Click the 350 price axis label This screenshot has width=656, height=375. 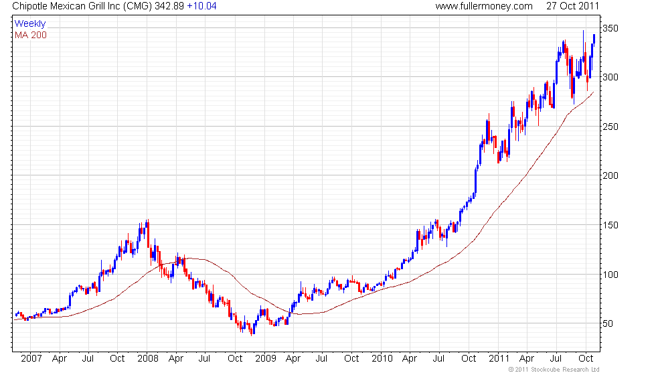tap(610, 28)
